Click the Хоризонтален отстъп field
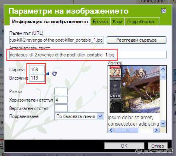This screenshot has height=156, width=176. click(x=61, y=100)
